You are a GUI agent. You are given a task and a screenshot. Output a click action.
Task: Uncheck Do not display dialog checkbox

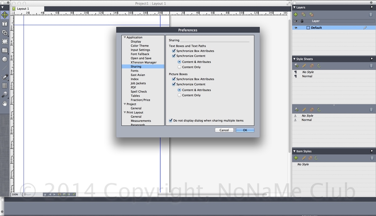(171, 121)
